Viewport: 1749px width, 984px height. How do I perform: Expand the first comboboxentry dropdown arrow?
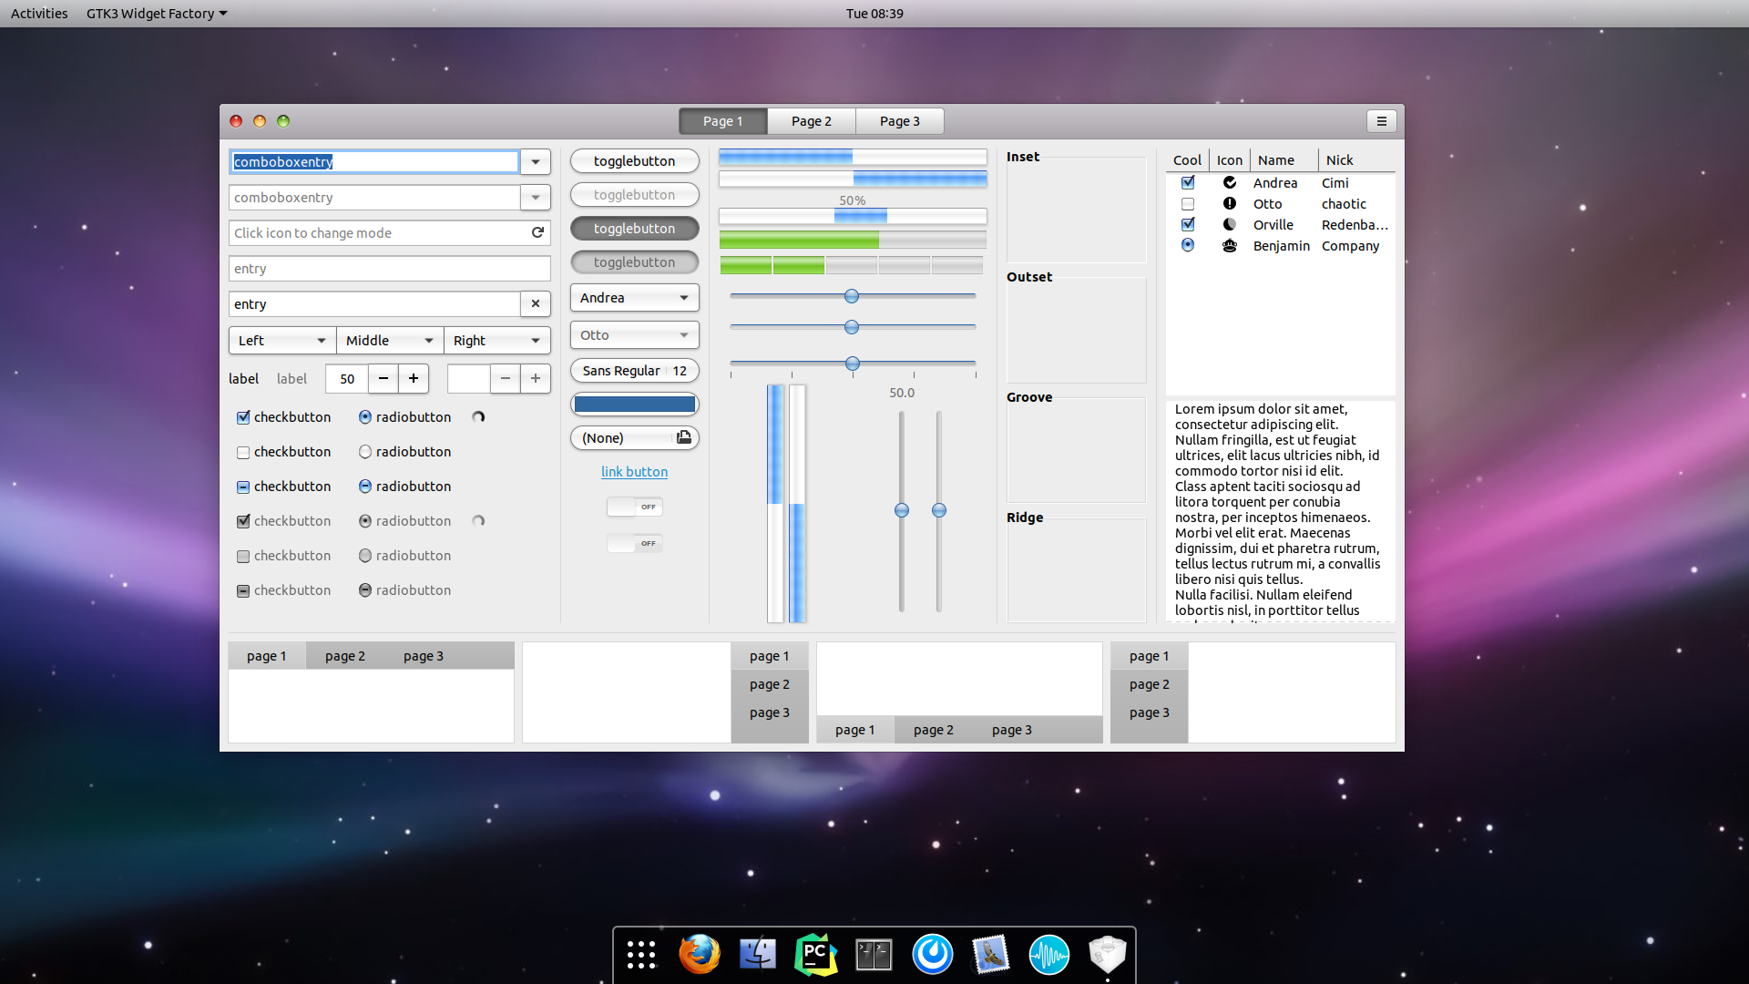click(536, 162)
